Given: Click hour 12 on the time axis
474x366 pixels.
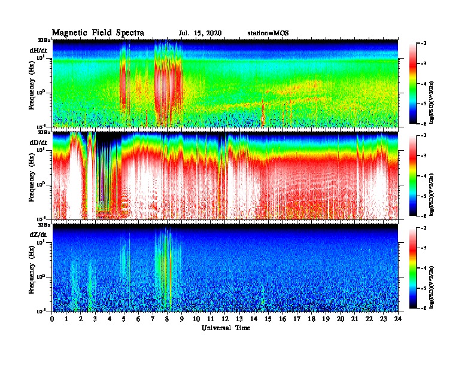Looking at the screenshot, I should point(225,319).
